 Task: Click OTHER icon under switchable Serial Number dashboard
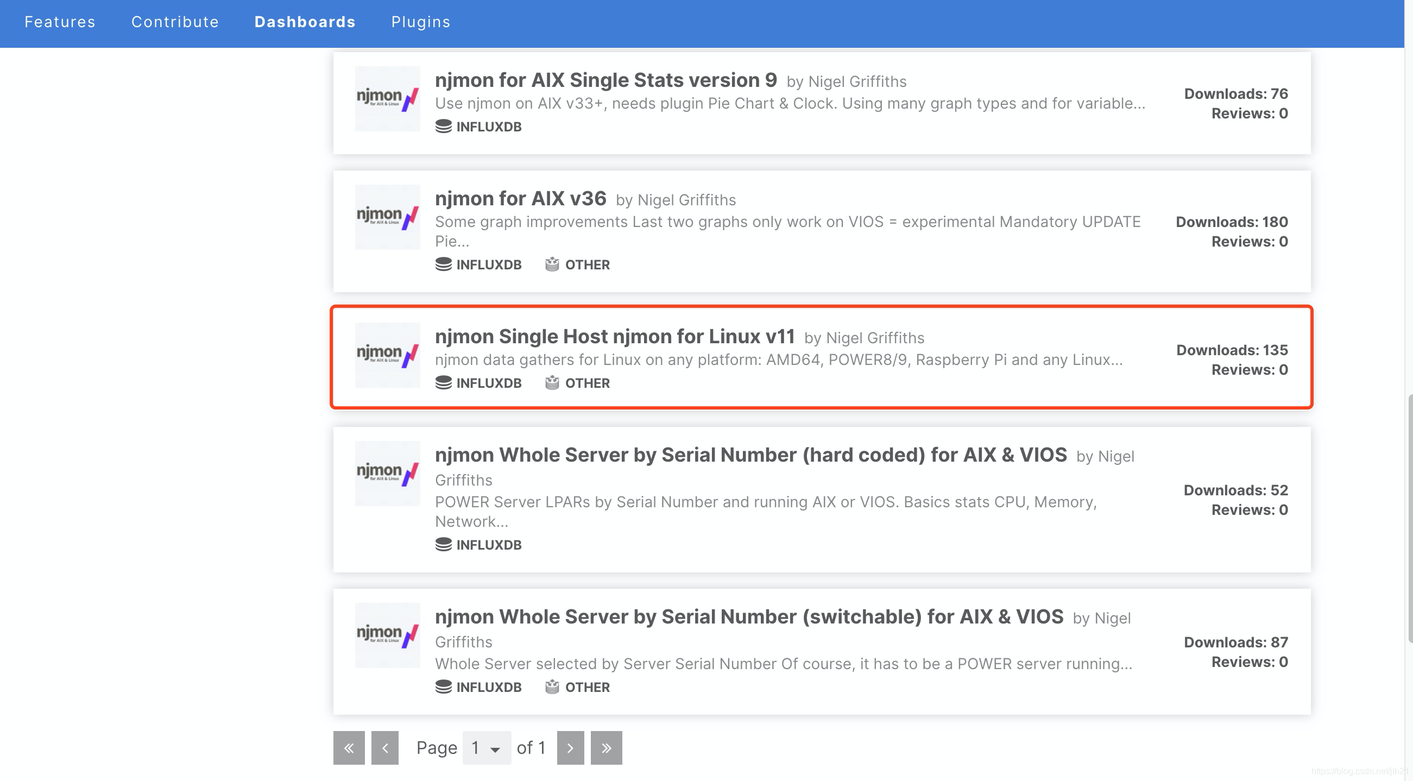pos(552,686)
